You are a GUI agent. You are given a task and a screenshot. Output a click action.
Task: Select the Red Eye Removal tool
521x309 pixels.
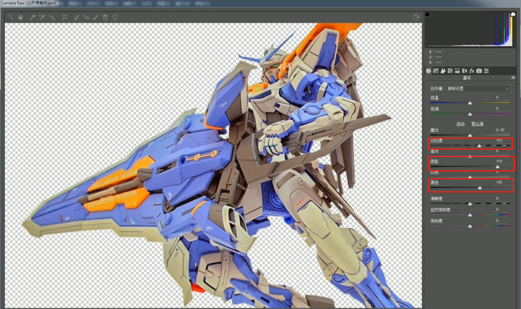click(86, 17)
